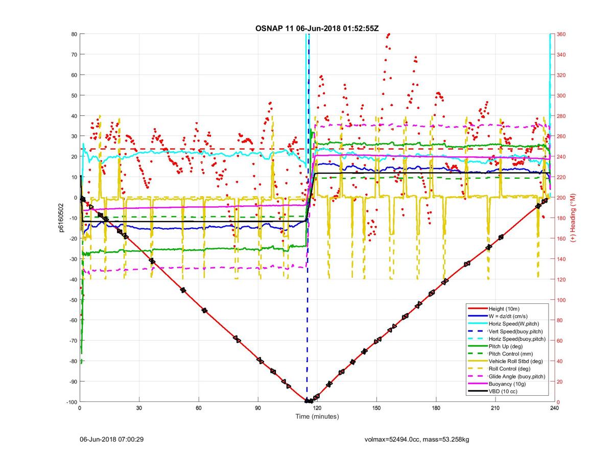The width and height of the screenshot is (613, 452).
Task: Click the heading axis tick label "360"
Action: (561, 34)
